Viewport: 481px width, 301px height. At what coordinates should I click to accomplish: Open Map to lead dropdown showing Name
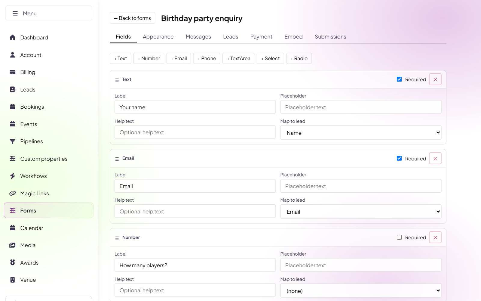point(361,133)
